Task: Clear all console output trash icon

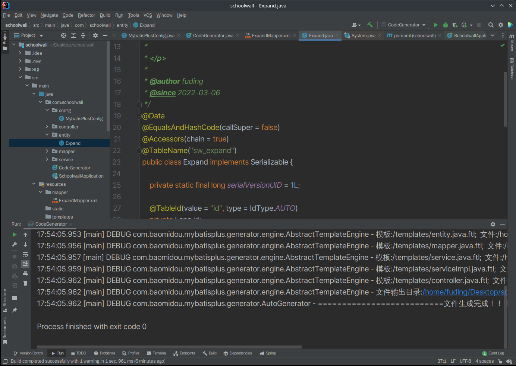Action: coord(25,283)
